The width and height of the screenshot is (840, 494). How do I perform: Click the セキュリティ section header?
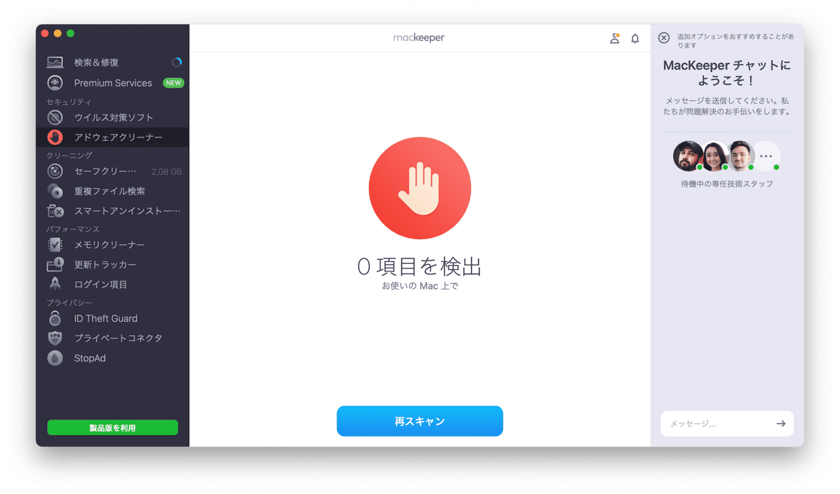[69, 102]
